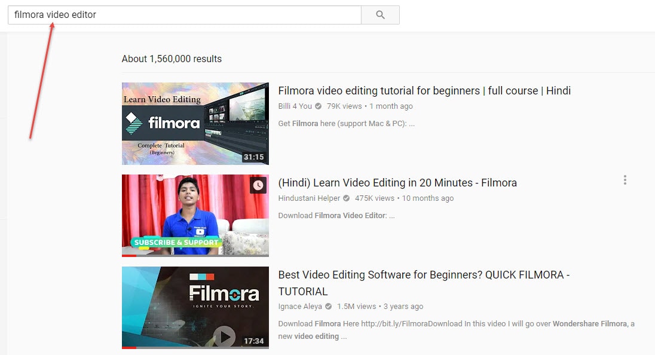Open 'Best Video Editing Software for Beginners?' title
655x355 pixels.
coord(424,283)
